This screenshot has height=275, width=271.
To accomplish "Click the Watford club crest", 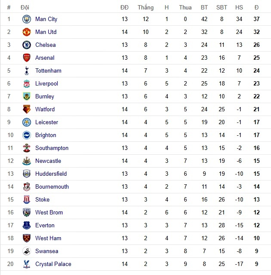I will (x=27, y=110).
